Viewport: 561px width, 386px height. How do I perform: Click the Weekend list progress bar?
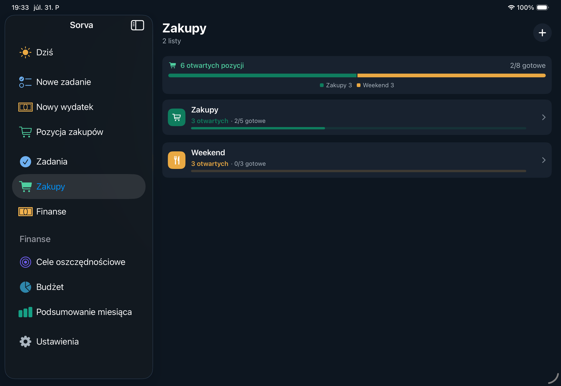pyautogui.click(x=359, y=171)
